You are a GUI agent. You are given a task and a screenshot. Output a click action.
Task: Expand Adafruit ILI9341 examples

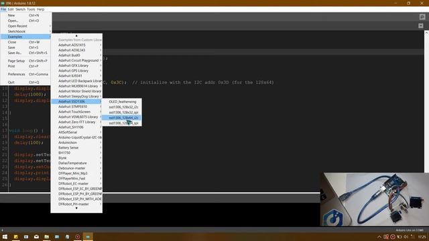(76, 76)
